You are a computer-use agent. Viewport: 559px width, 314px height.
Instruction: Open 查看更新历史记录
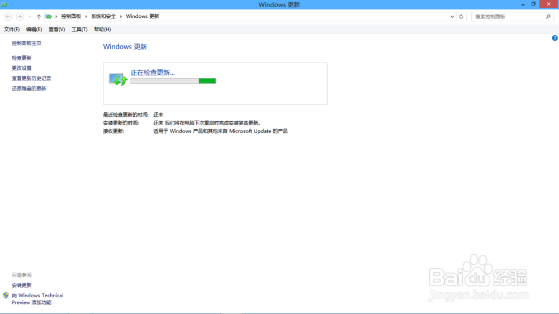[31, 78]
